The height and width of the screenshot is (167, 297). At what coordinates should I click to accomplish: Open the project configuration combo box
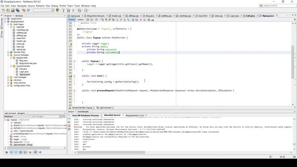coord(44,10)
